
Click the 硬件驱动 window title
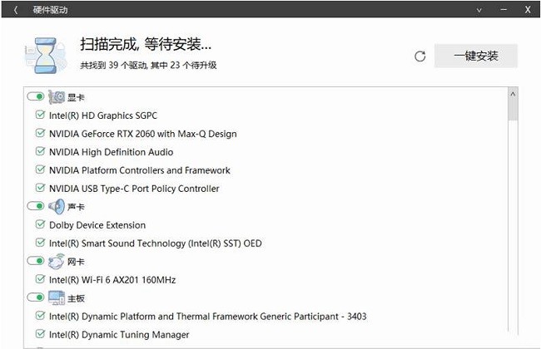pyautogui.click(x=51, y=10)
